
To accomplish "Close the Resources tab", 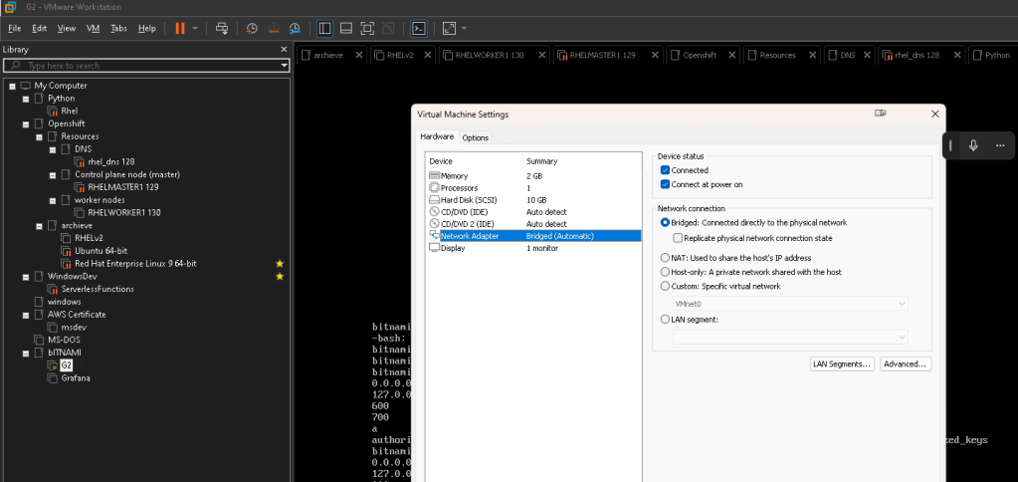I will coord(812,55).
